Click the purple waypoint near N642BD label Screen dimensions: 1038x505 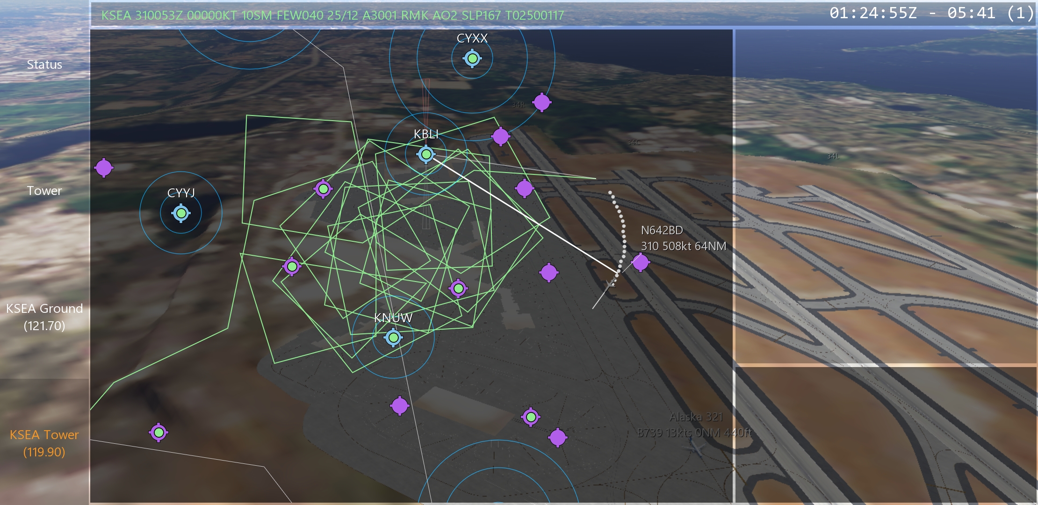click(x=640, y=262)
